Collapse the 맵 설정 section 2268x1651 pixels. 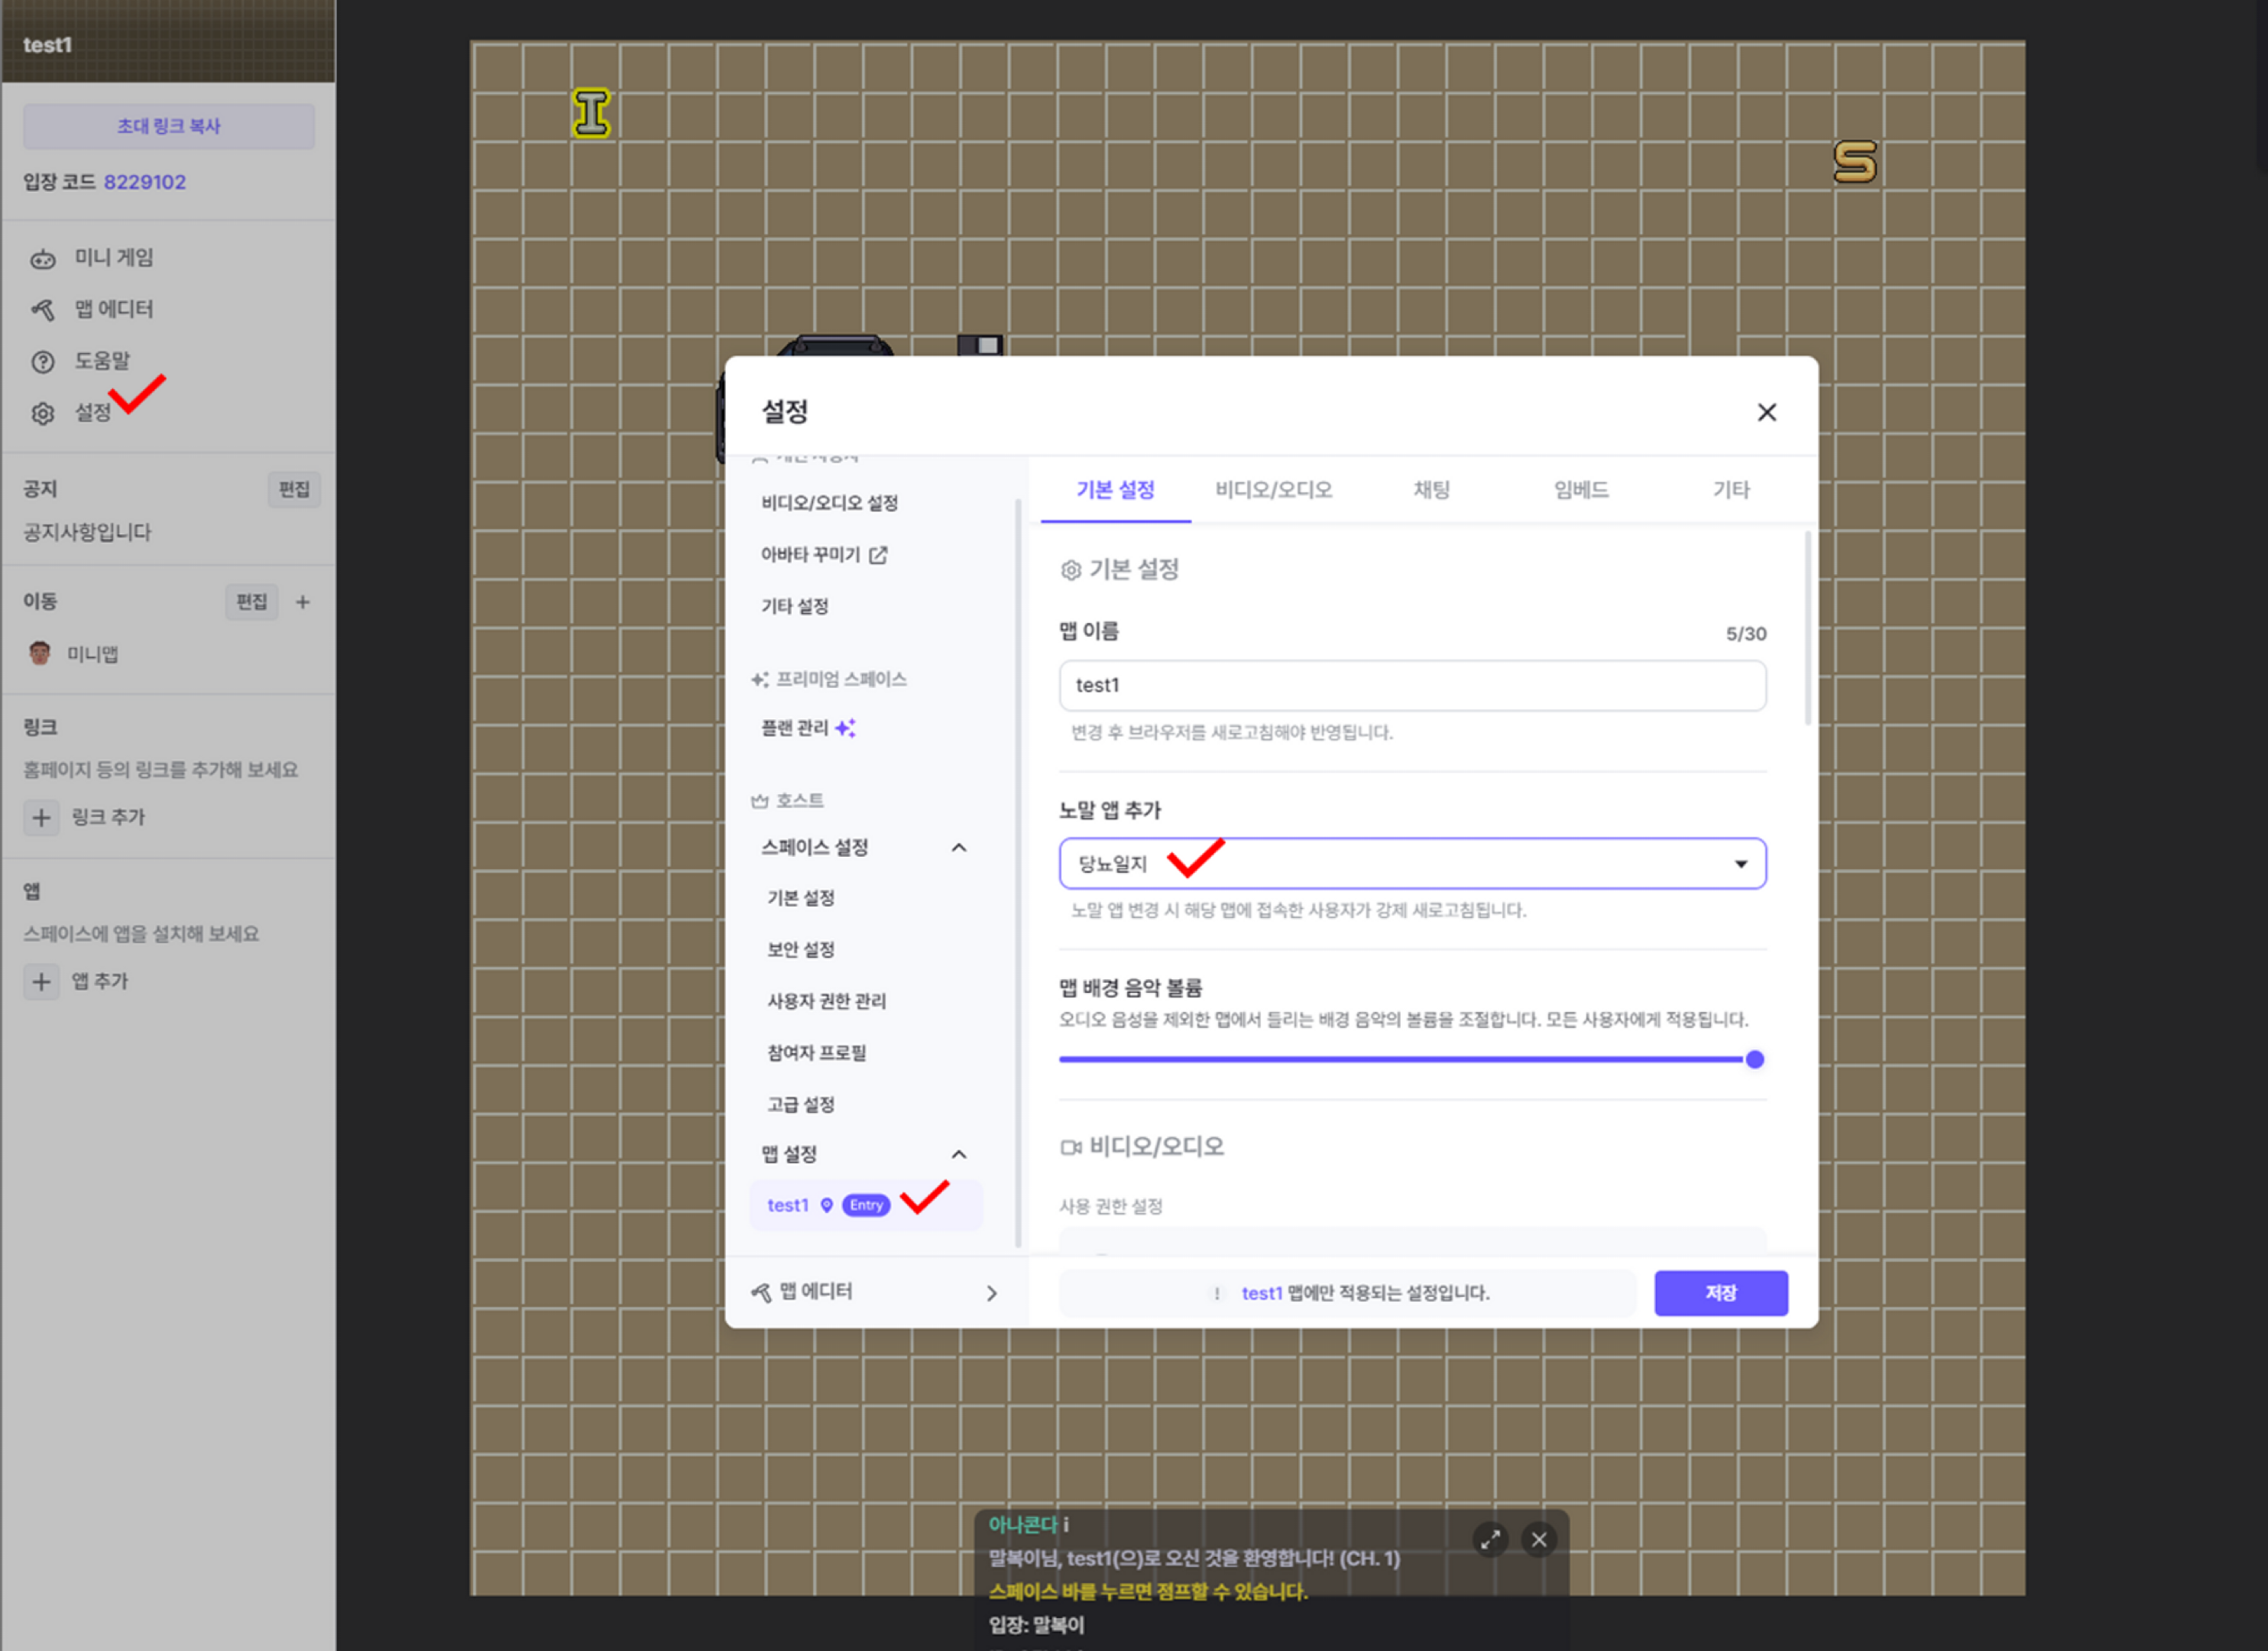pyautogui.click(x=959, y=1155)
